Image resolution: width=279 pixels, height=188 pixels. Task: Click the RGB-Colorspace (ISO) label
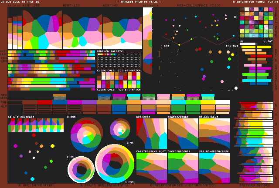(193, 5)
